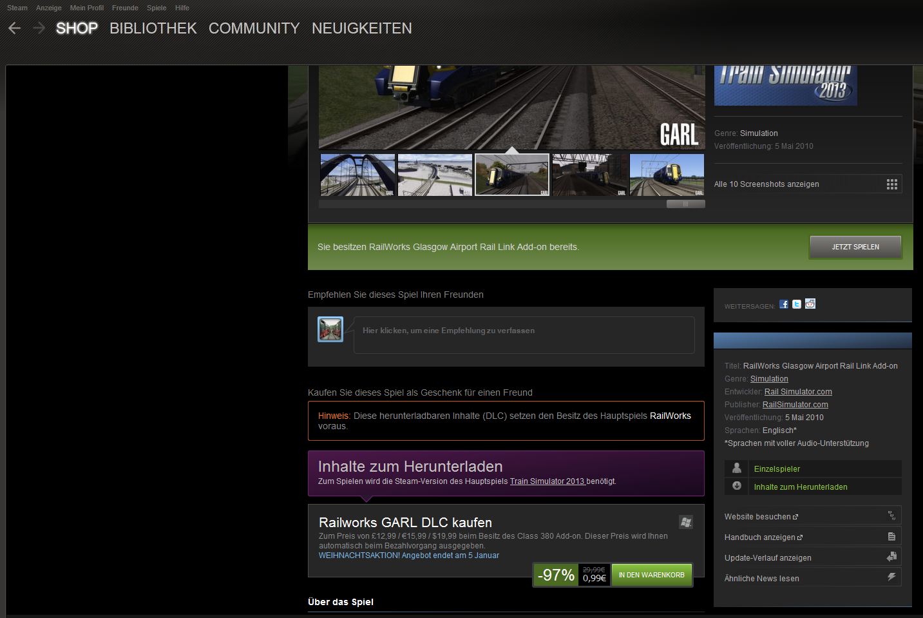
Task: Click the screenshot strip scrollbar handle
Action: (x=685, y=204)
